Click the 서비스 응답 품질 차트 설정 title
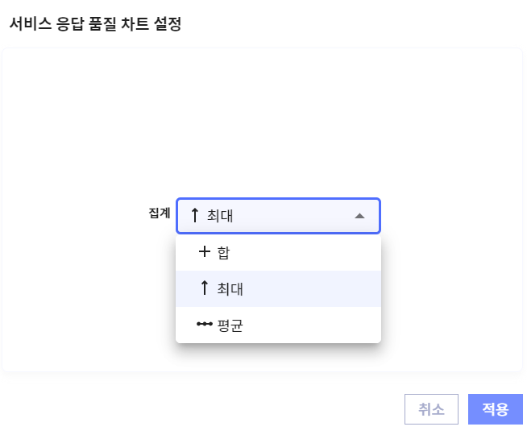 pos(95,24)
